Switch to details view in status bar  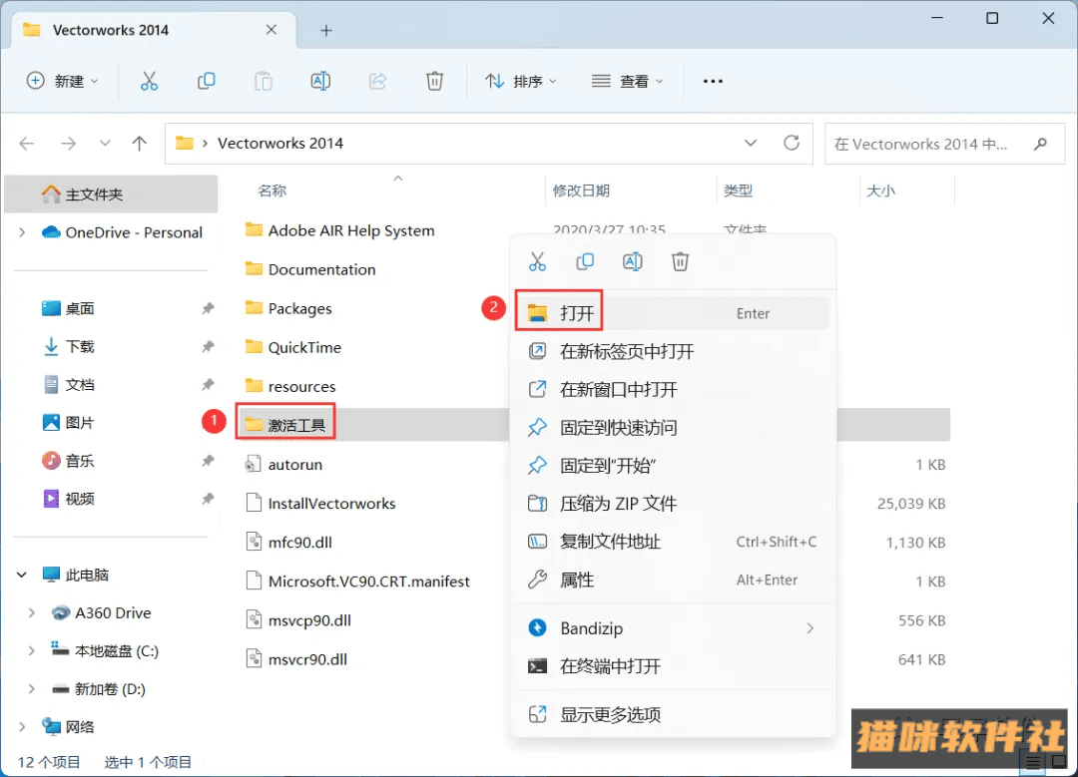1033,762
